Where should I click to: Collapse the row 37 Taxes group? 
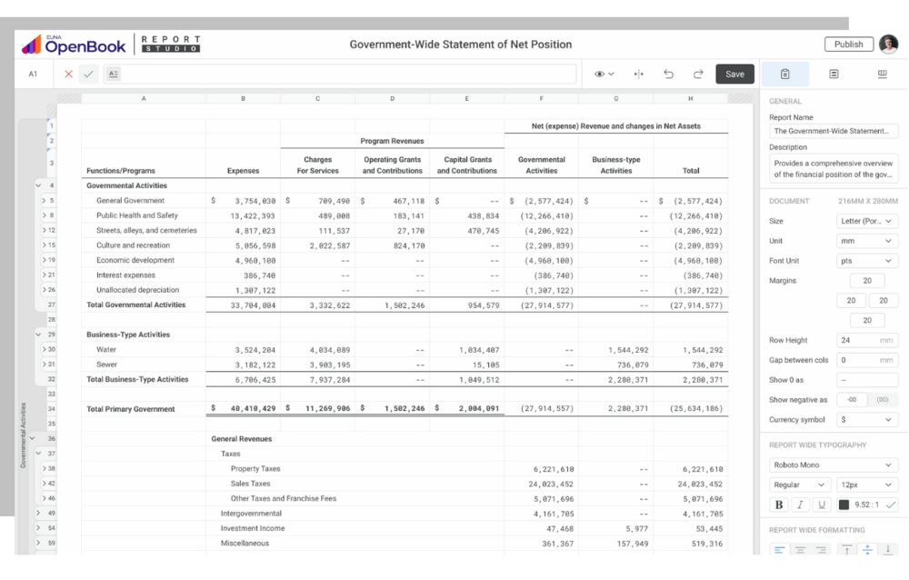[x=38, y=454]
